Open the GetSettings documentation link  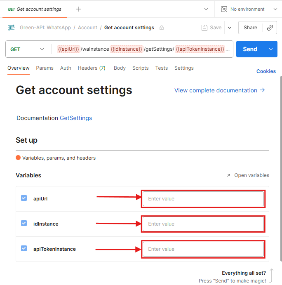click(x=76, y=118)
